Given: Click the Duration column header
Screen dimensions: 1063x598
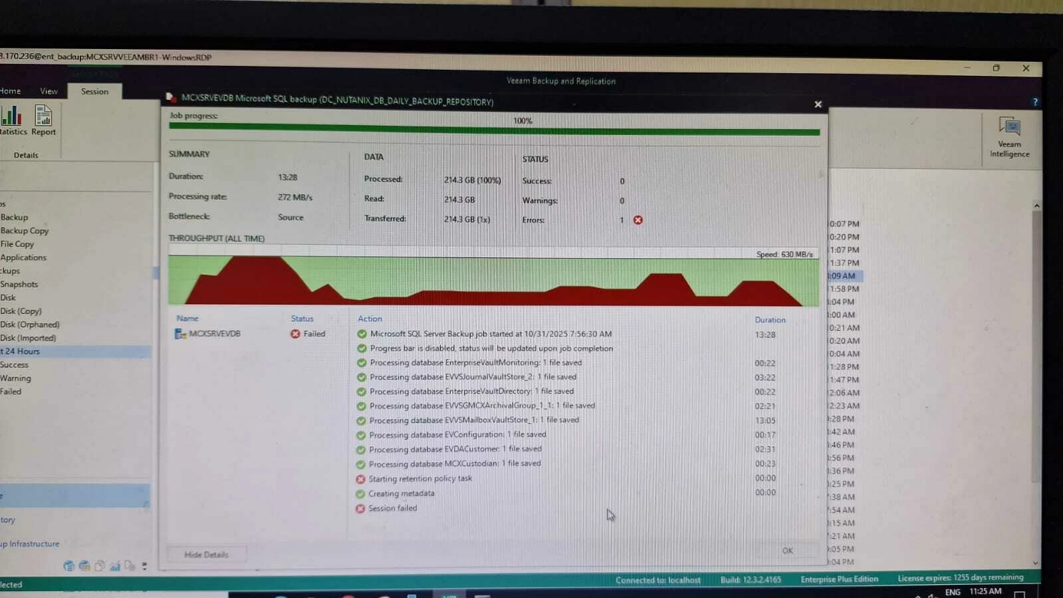Looking at the screenshot, I should pos(770,320).
